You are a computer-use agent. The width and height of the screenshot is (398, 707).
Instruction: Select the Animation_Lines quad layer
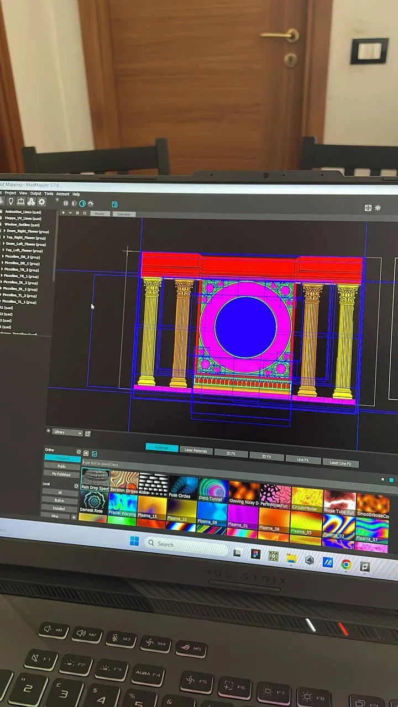click(x=22, y=212)
